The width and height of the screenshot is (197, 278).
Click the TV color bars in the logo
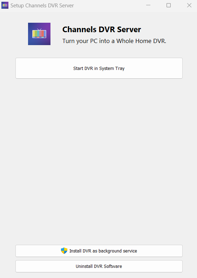point(39,34)
